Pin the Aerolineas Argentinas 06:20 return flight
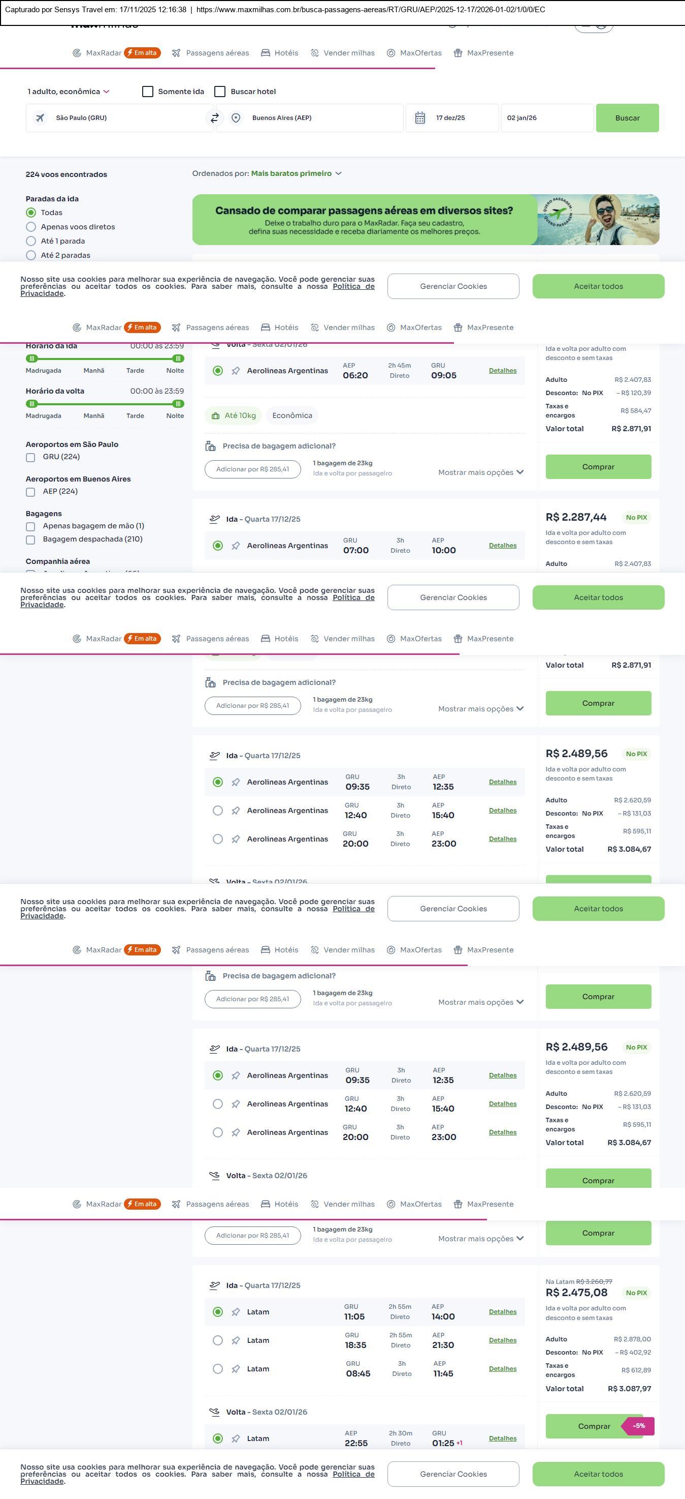This screenshot has height=1499, width=685. click(x=236, y=371)
